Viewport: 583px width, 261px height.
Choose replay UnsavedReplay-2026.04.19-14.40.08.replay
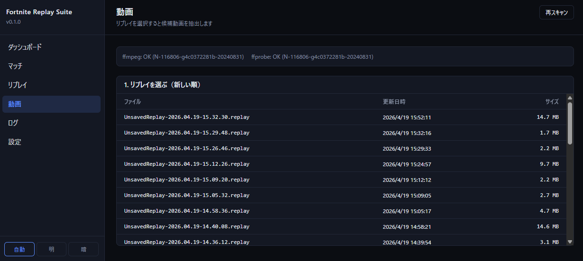pos(186,226)
